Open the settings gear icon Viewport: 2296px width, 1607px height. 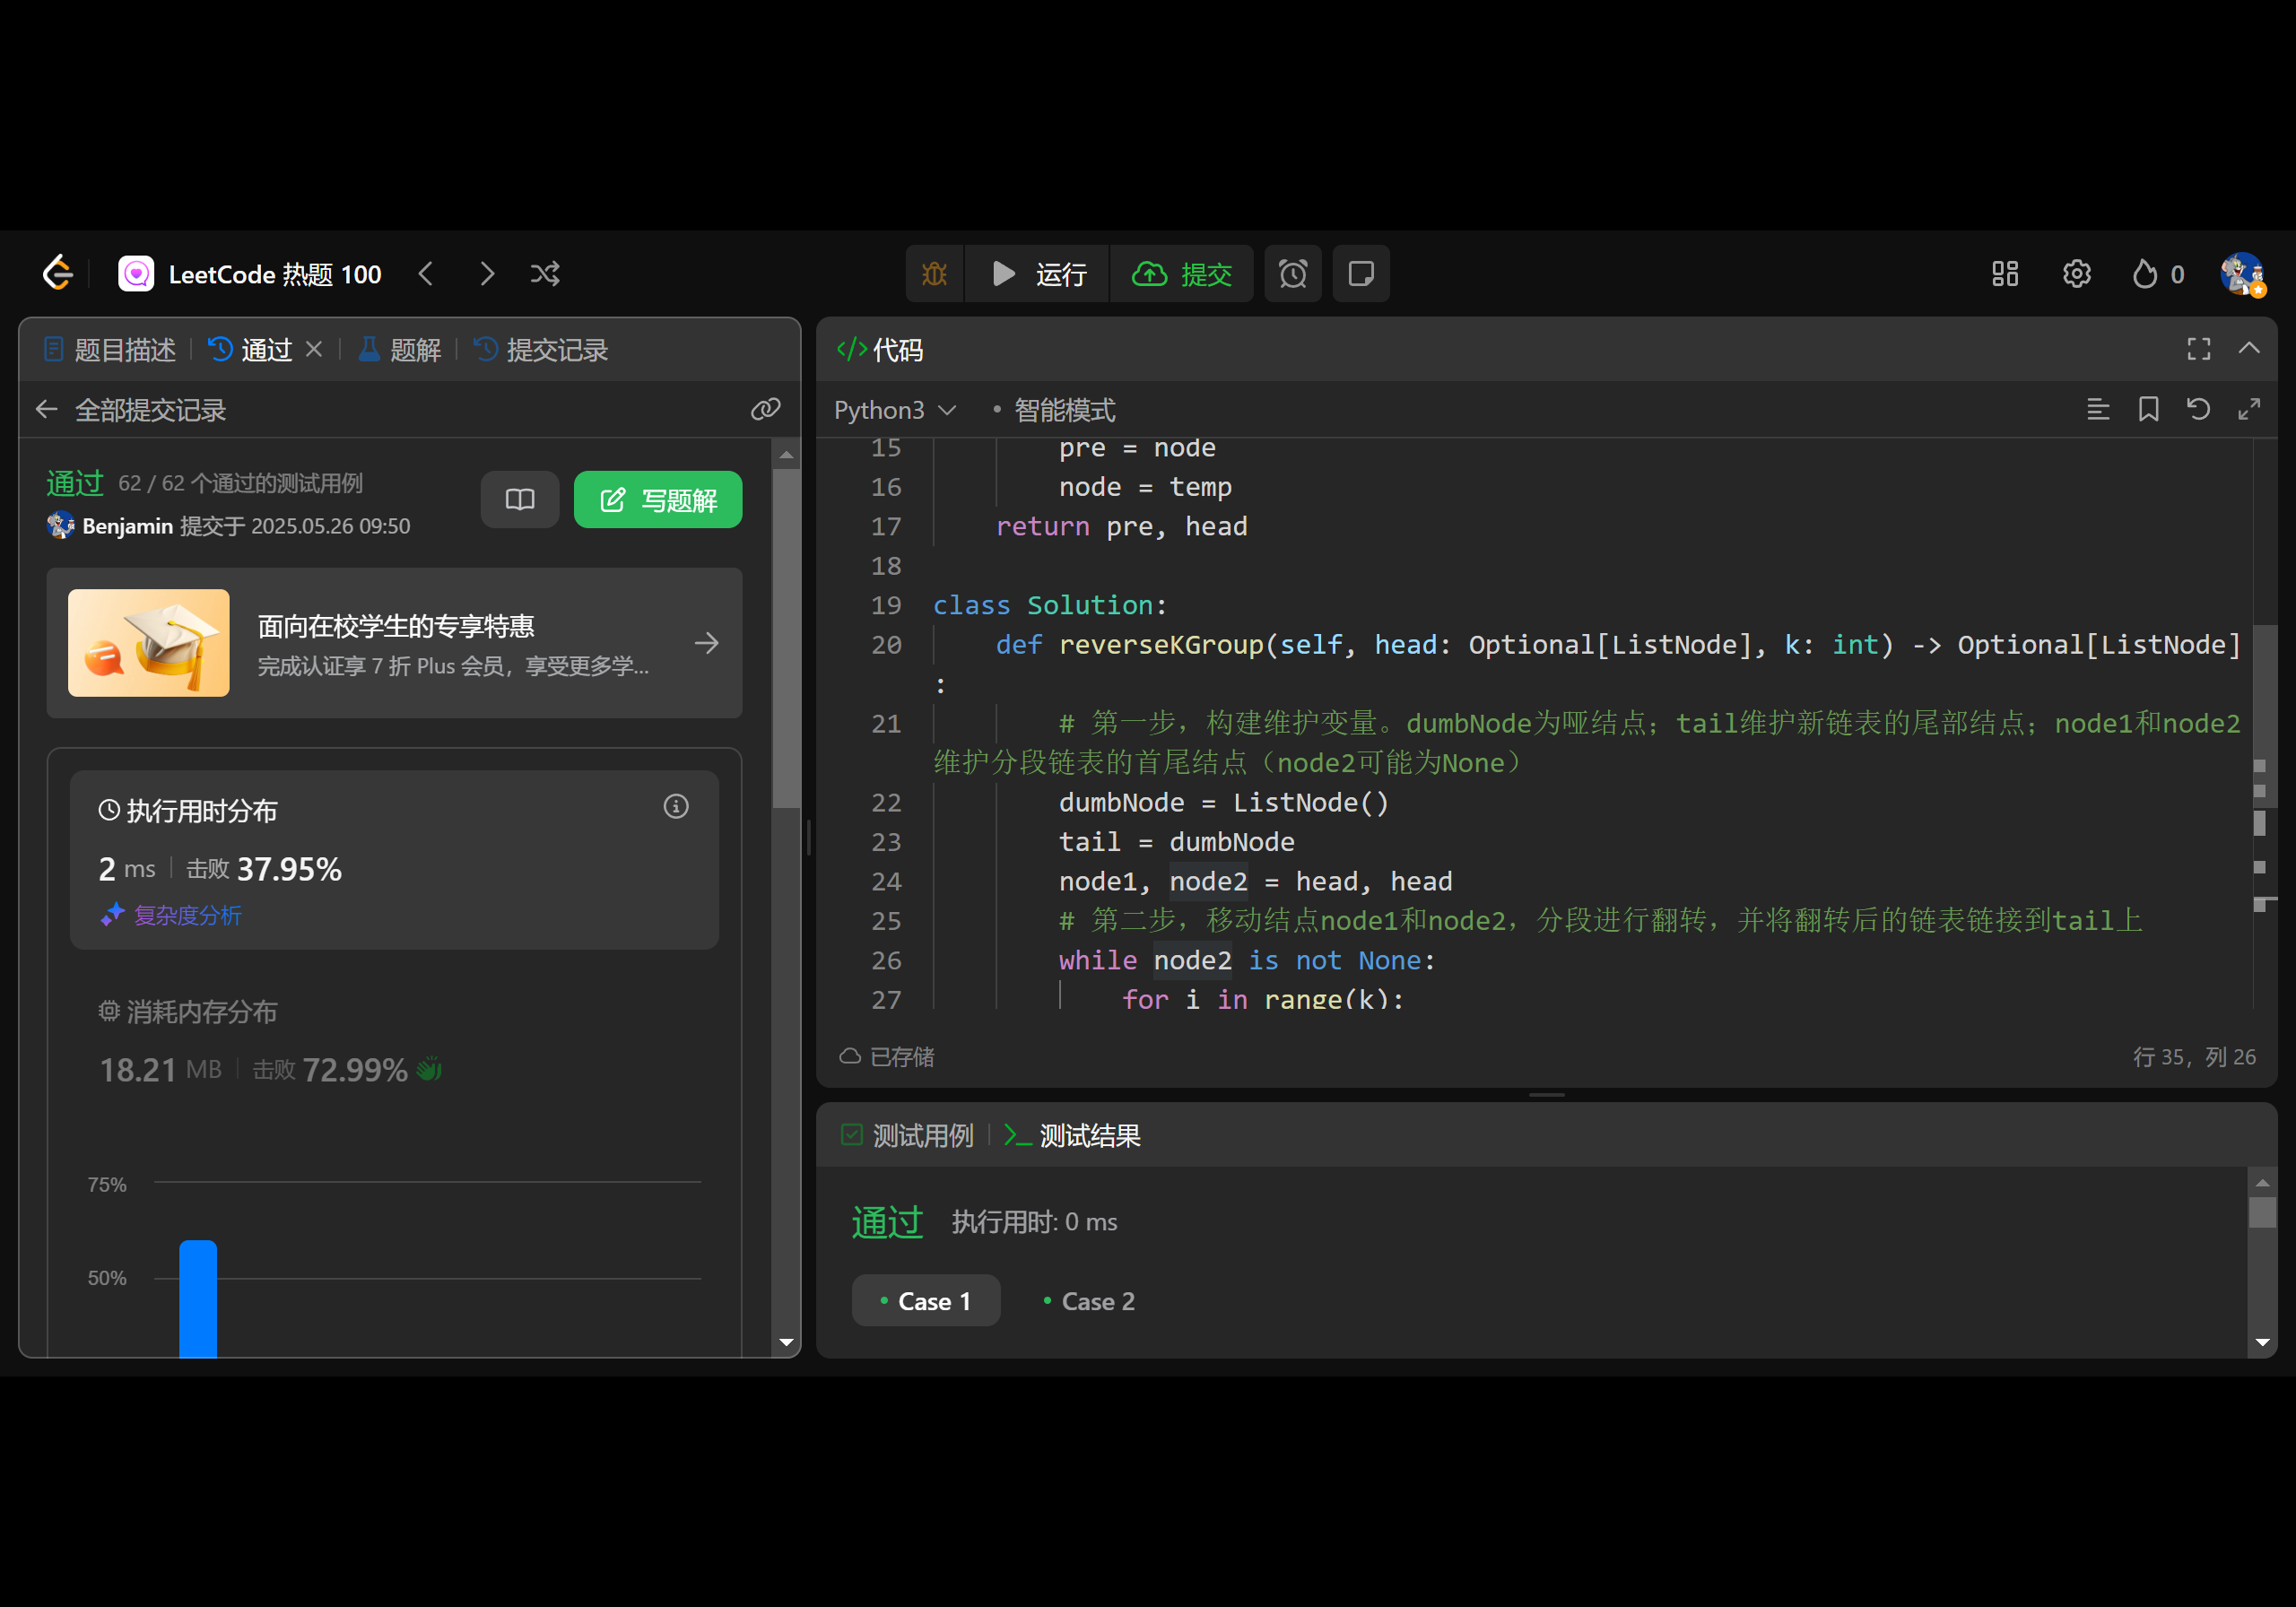pyautogui.click(x=2076, y=274)
